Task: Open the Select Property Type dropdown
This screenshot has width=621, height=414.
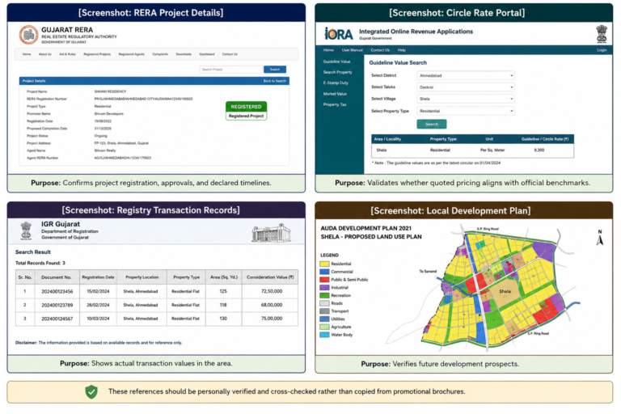Action: coord(466,111)
